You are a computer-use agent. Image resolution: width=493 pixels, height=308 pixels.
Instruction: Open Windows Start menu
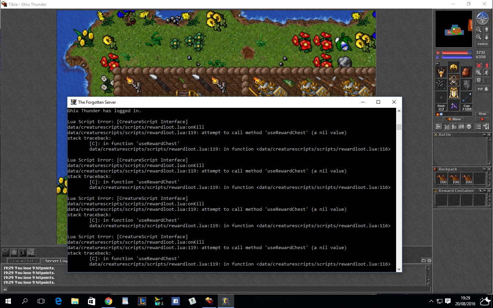(8, 301)
